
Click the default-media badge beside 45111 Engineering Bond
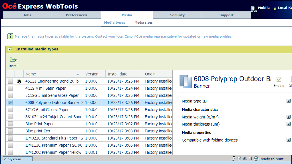pyautogui.click(x=19, y=81)
